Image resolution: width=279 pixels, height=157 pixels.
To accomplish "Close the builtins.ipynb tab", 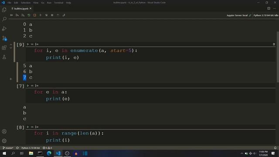I will [31, 9].
